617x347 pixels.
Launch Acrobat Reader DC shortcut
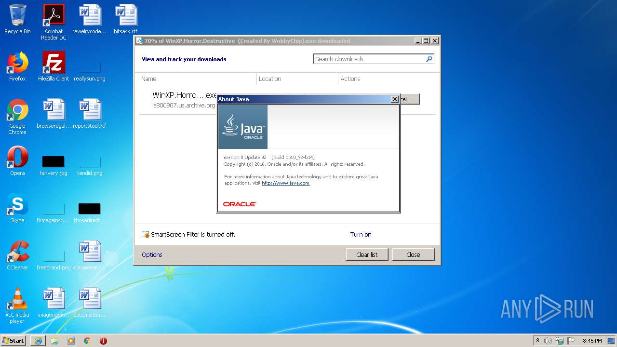pos(54,22)
